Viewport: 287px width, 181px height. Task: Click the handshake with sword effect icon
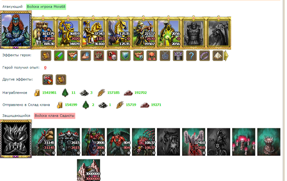coord(72,56)
